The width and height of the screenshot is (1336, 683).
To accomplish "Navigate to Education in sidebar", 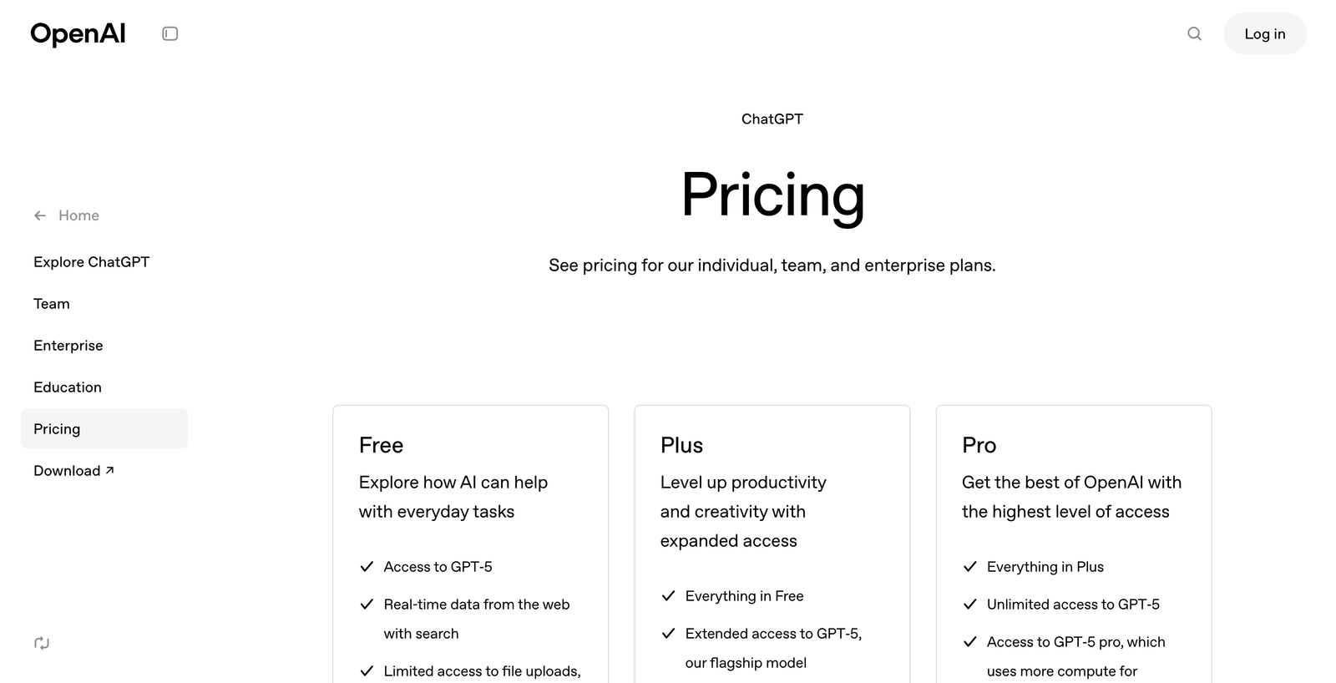I will click(x=68, y=387).
